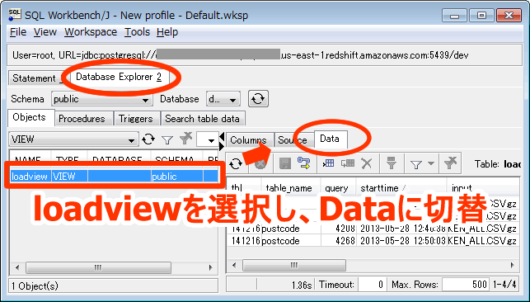Open the File menu
Viewport: 530px width, 302px height.
(18, 32)
